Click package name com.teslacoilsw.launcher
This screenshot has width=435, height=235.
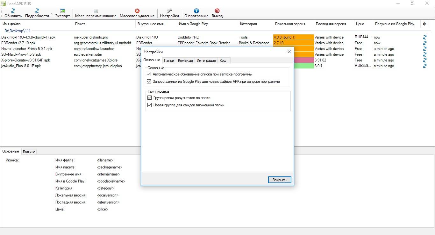tap(94, 49)
